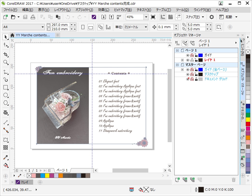Select the Polygon tool
This screenshot has height=196, width=252.
click(6, 103)
